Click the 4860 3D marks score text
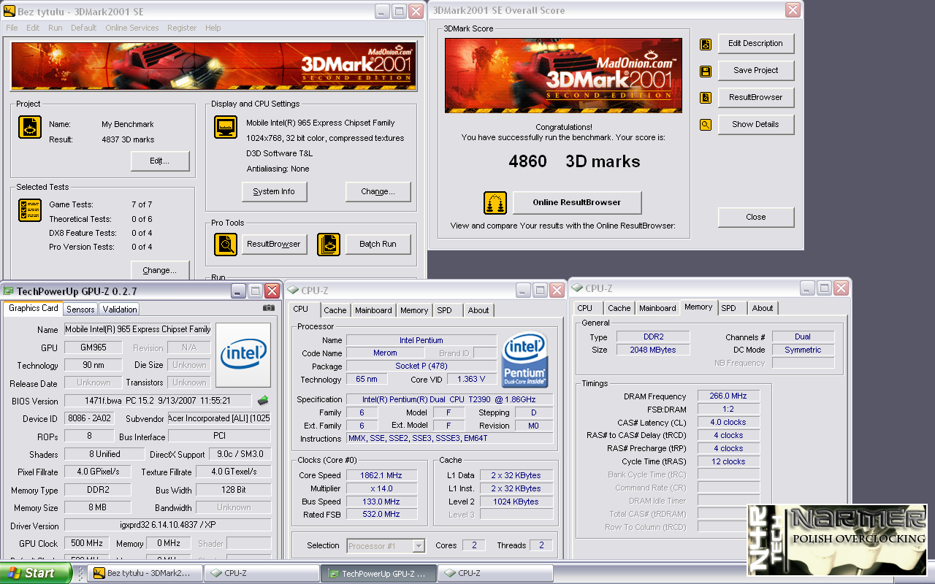The width and height of the screenshot is (935, 584). click(574, 161)
